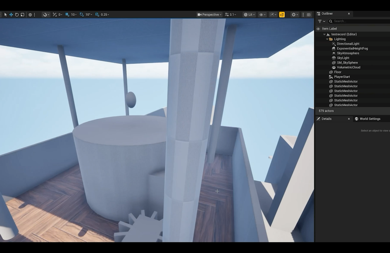
Task: Select the Details panel tab
Action: 326,119
